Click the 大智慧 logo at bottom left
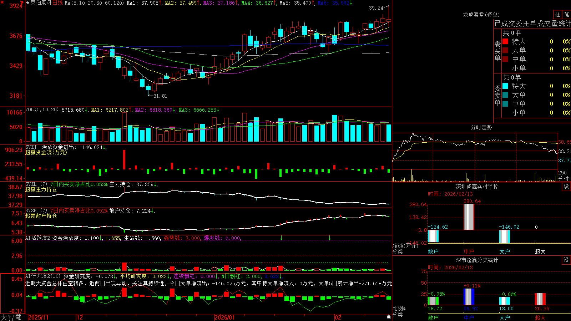Viewport: 571px width, 321px height. 11,317
